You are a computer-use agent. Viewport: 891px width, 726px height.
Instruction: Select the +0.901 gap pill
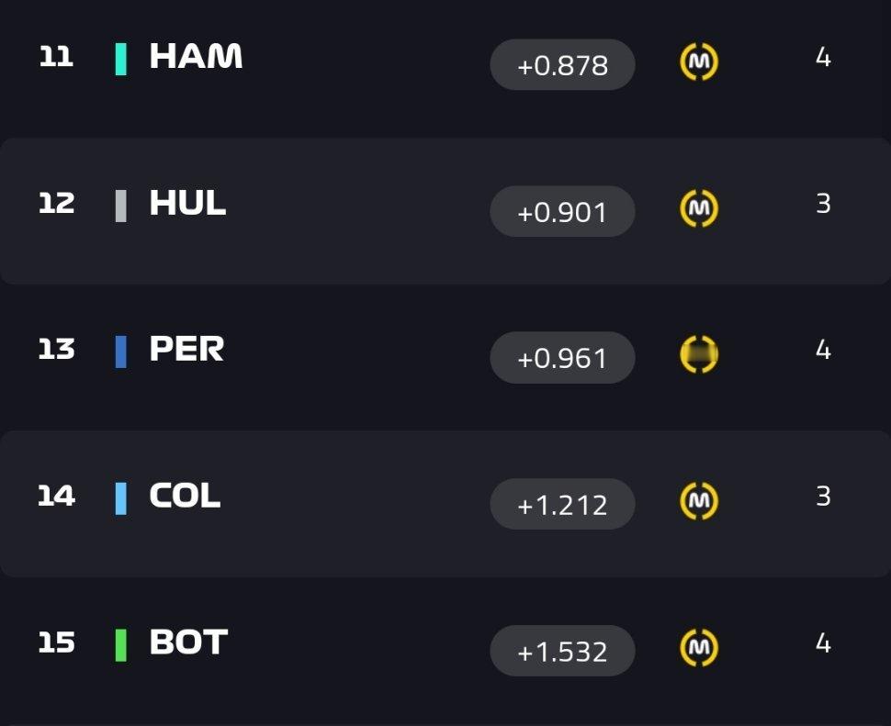[x=562, y=211]
